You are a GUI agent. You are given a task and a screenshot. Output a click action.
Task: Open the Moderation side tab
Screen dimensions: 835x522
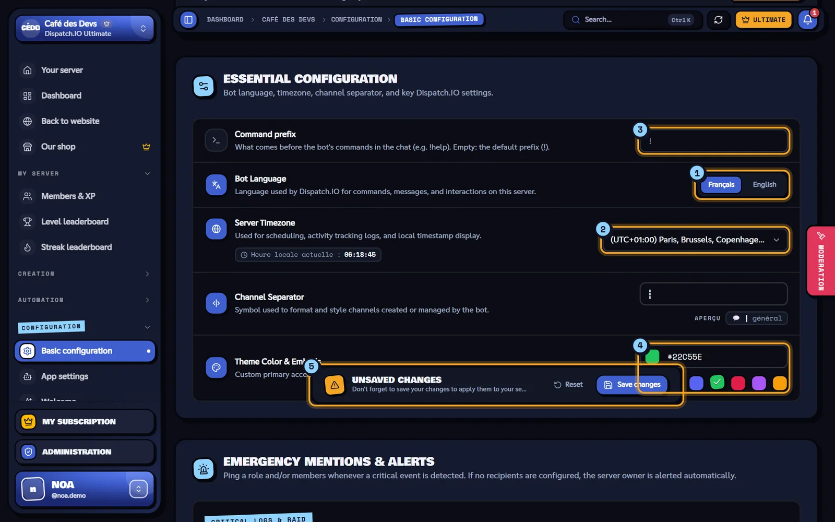821,261
